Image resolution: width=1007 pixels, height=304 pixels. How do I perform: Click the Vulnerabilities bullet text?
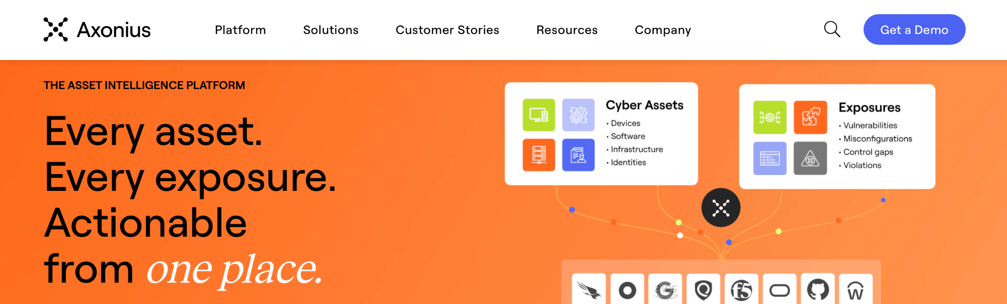[x=870, y=125]
